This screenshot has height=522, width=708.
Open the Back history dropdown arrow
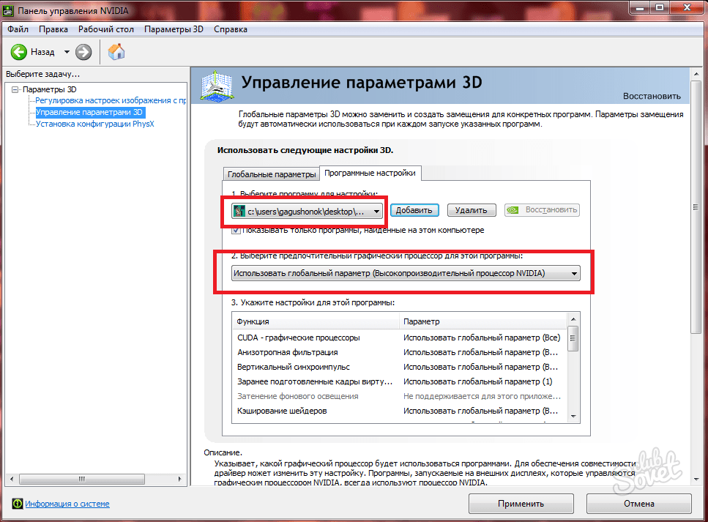[67, 52]
